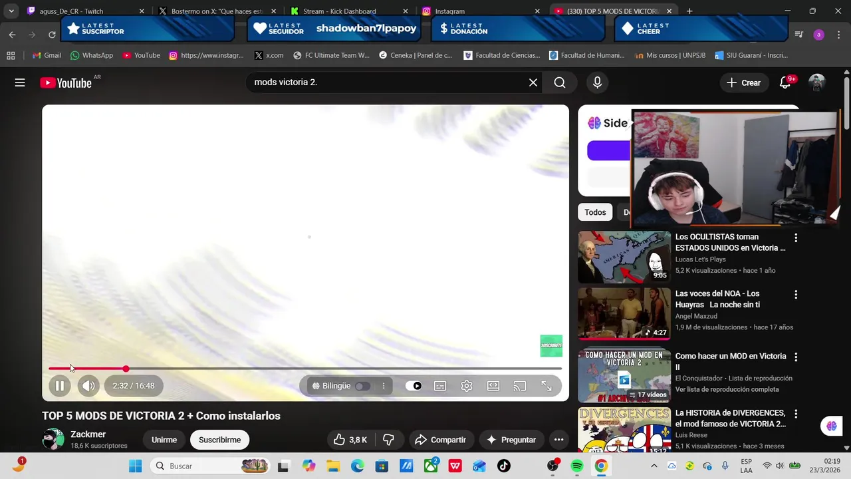Open TikTok from the taskbar
851x479 pixels.
[503, 466]
